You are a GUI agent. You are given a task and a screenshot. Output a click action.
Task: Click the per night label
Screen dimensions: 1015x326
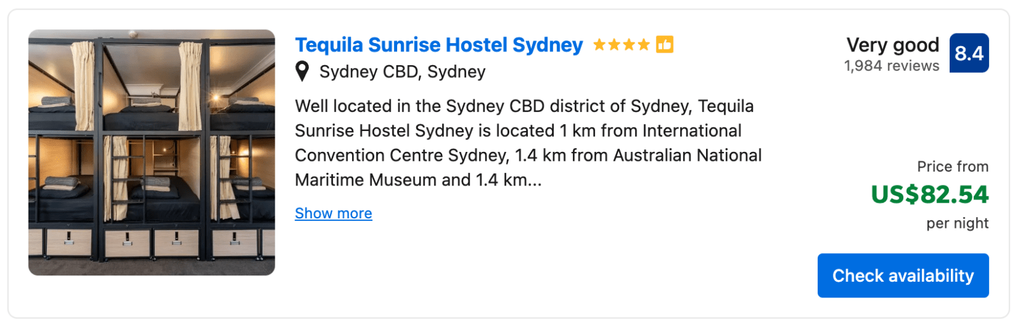(957, 223)
